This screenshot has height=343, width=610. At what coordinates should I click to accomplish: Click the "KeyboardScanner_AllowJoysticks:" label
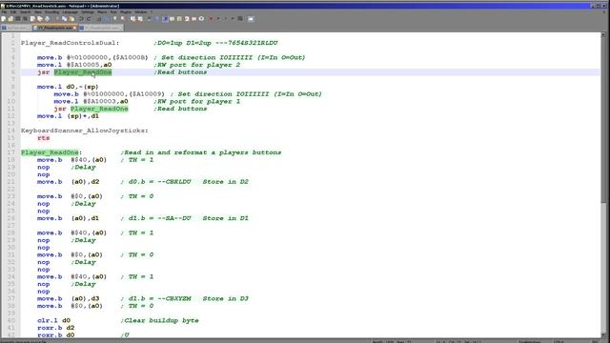85,131
